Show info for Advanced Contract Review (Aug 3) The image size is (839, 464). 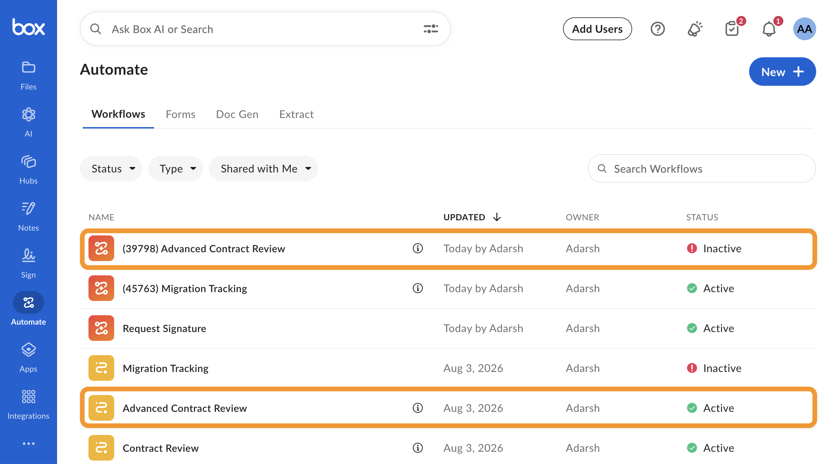click(x=418, y=408)
